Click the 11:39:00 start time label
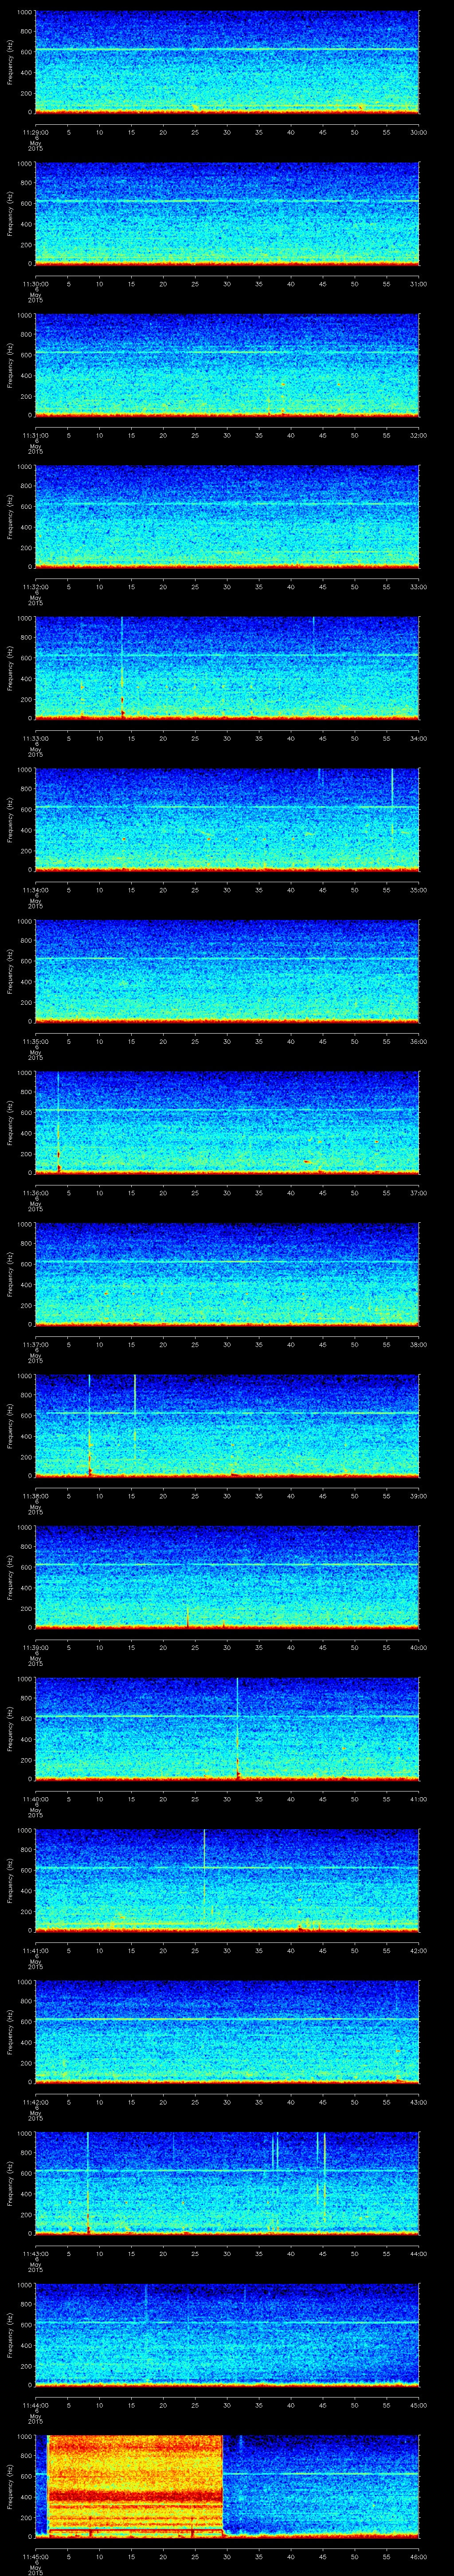 point(35,1647)
